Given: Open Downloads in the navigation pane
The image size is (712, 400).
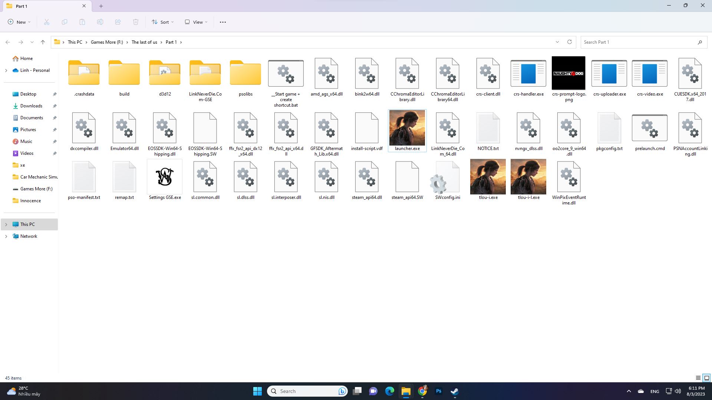Looking at the screenshot, I should click(x=31, y=106).
